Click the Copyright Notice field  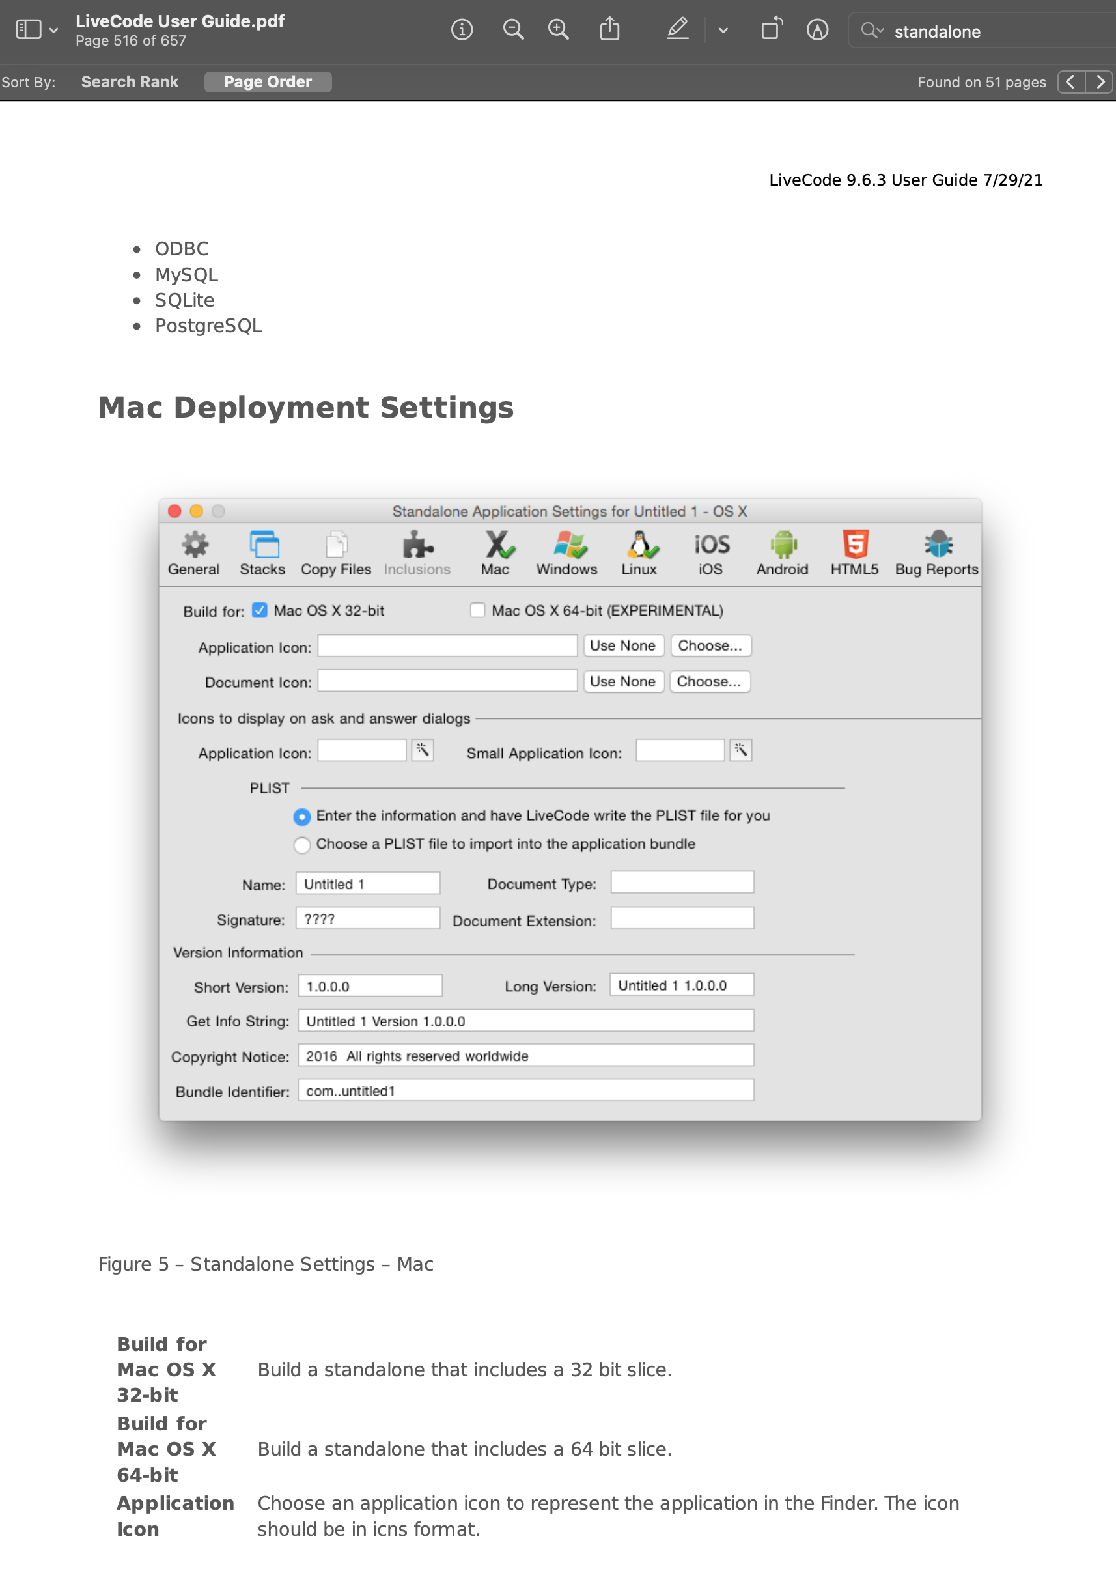[x=525, y=1056]
